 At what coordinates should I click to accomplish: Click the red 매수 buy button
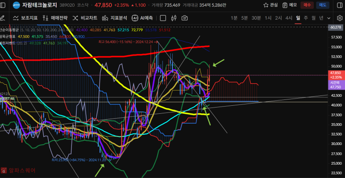307,5
